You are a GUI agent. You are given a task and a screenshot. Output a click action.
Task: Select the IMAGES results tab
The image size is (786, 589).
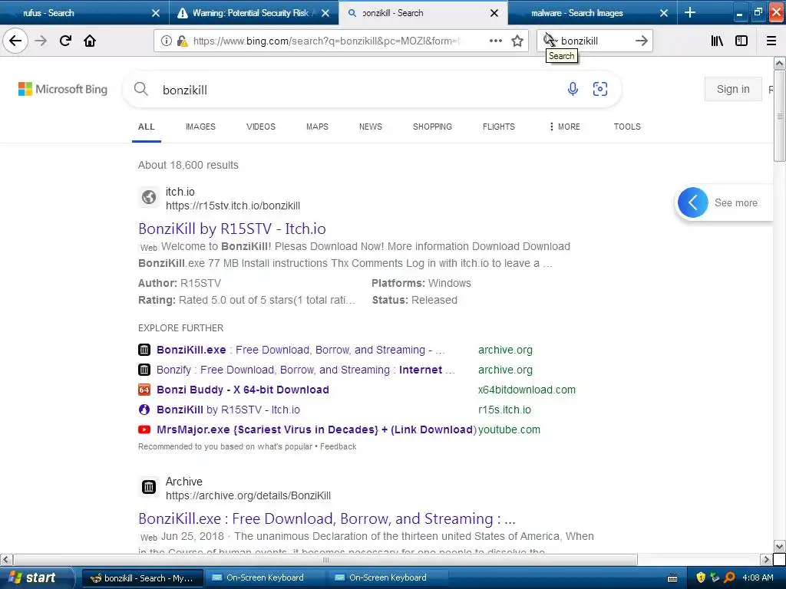click(x=200, y=127)
